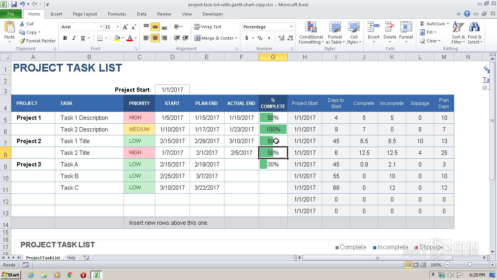Click the Fill Color paint bucket
Image resolution: width=497 pixels, height=280 pixels.
coord(117,38)
